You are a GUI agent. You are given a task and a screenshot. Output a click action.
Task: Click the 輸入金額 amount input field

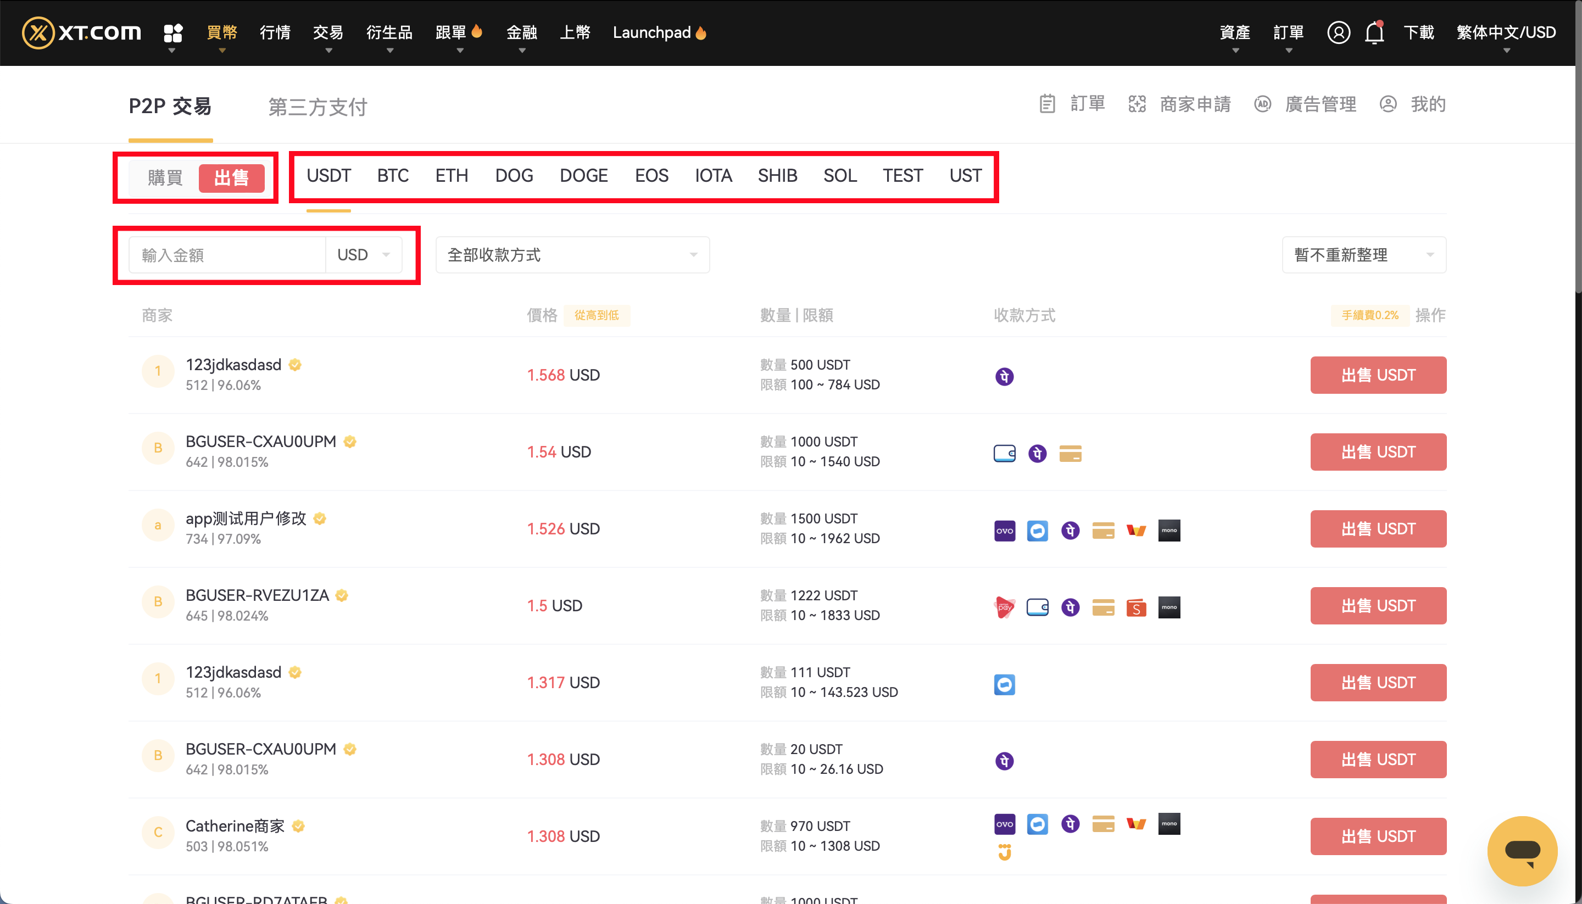(227, 255)
